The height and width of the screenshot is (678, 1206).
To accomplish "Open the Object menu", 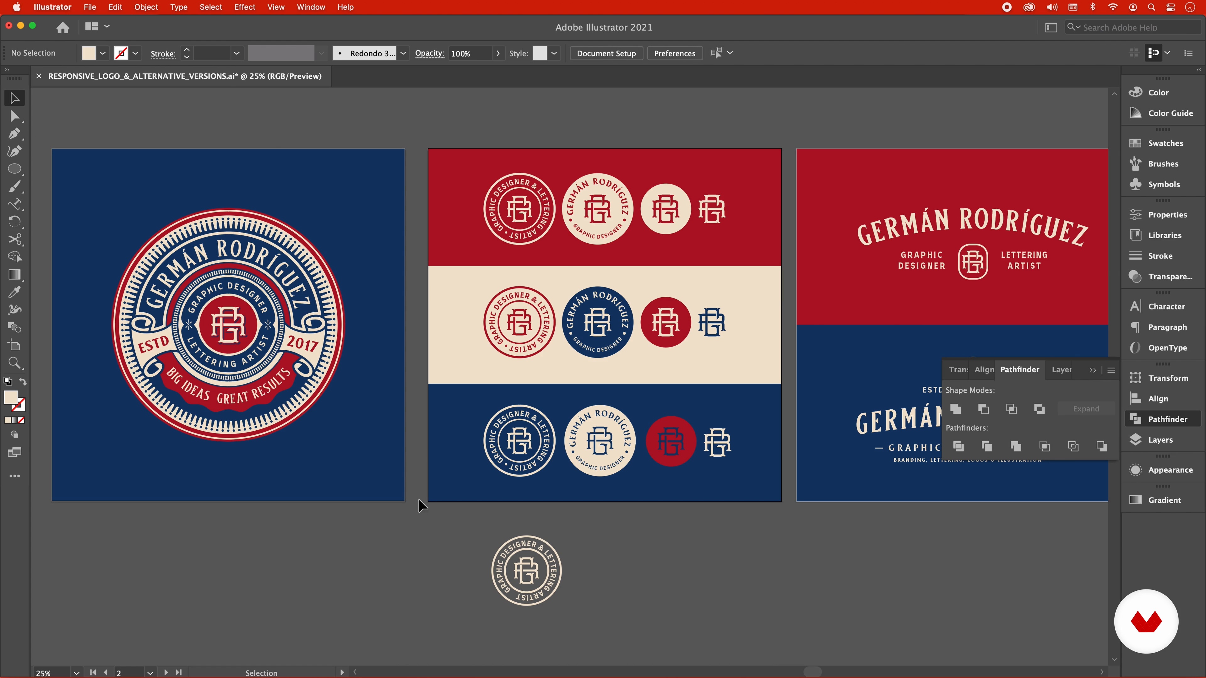I will pyautogui.click(x=146, y=7).
